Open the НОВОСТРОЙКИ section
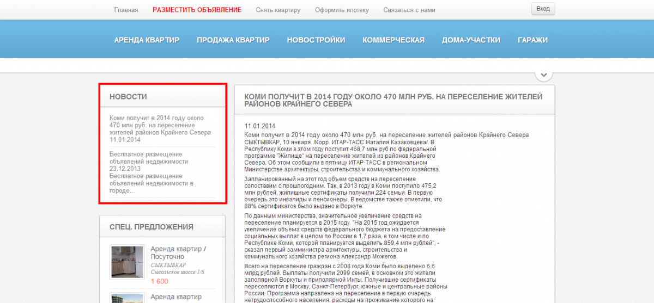The image size is (654, 303). click(316, 40)
